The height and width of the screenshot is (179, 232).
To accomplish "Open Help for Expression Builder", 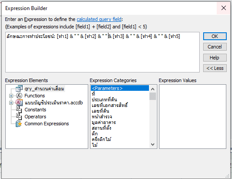I will (215, 58).
